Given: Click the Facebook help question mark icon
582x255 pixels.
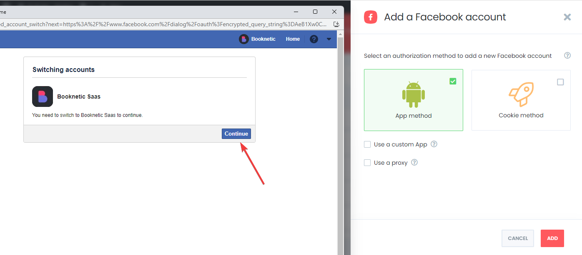Looking at the screenshot, I should (314, 39).
